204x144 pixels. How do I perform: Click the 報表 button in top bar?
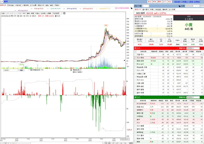point(155,2)
